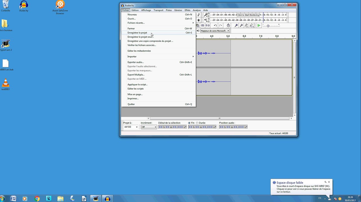Close the low disk space balloon

[x=329, y=182]
